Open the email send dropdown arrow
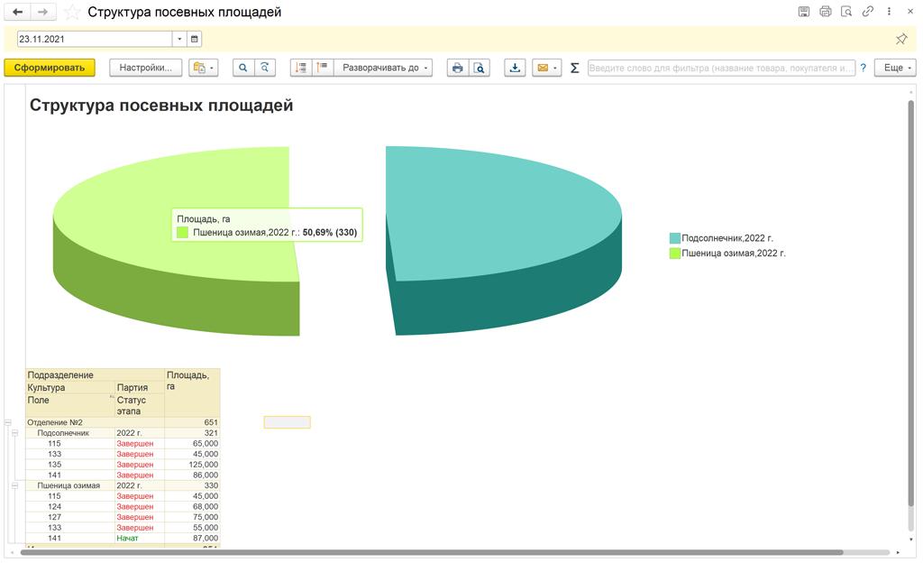The height and width of the screenshot is (563, 923). pyautogui.click(x=555, y=68)
